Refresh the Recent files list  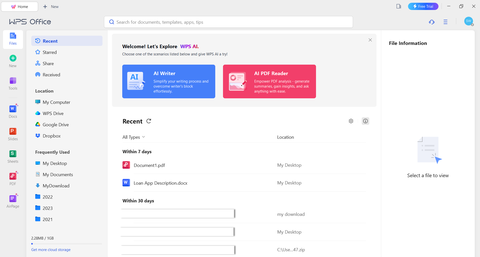click(x=149, y=121)
